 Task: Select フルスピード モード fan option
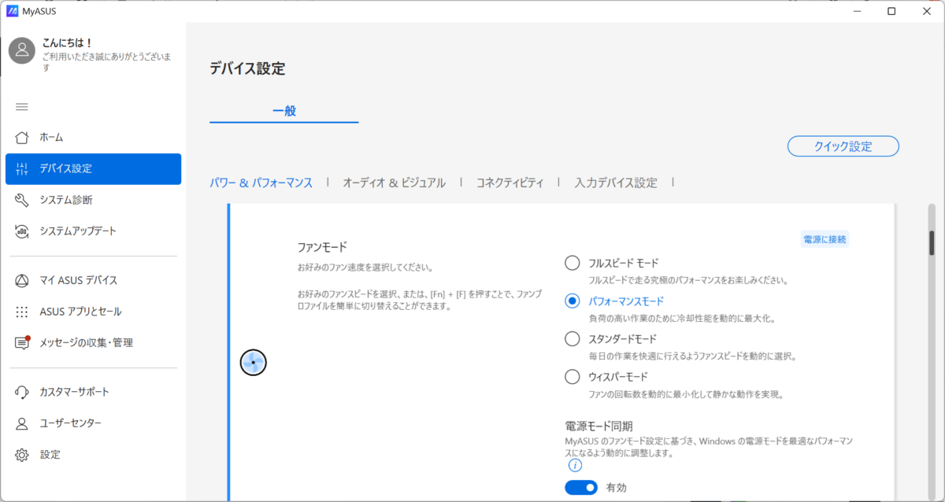pos(573,263)
